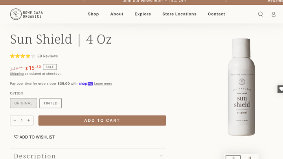Open Learn more about Shop Pay
This screenshot has height=159, width=283.
(x=103, y=84)
